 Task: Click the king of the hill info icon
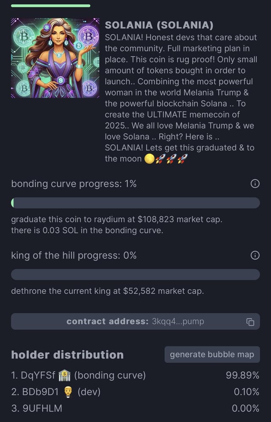[255, 255]
